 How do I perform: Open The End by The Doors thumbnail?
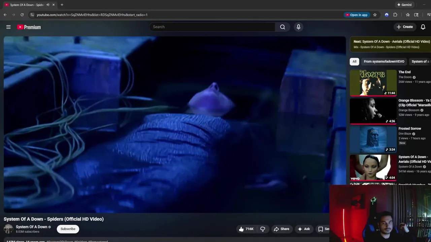click(373, 83)
